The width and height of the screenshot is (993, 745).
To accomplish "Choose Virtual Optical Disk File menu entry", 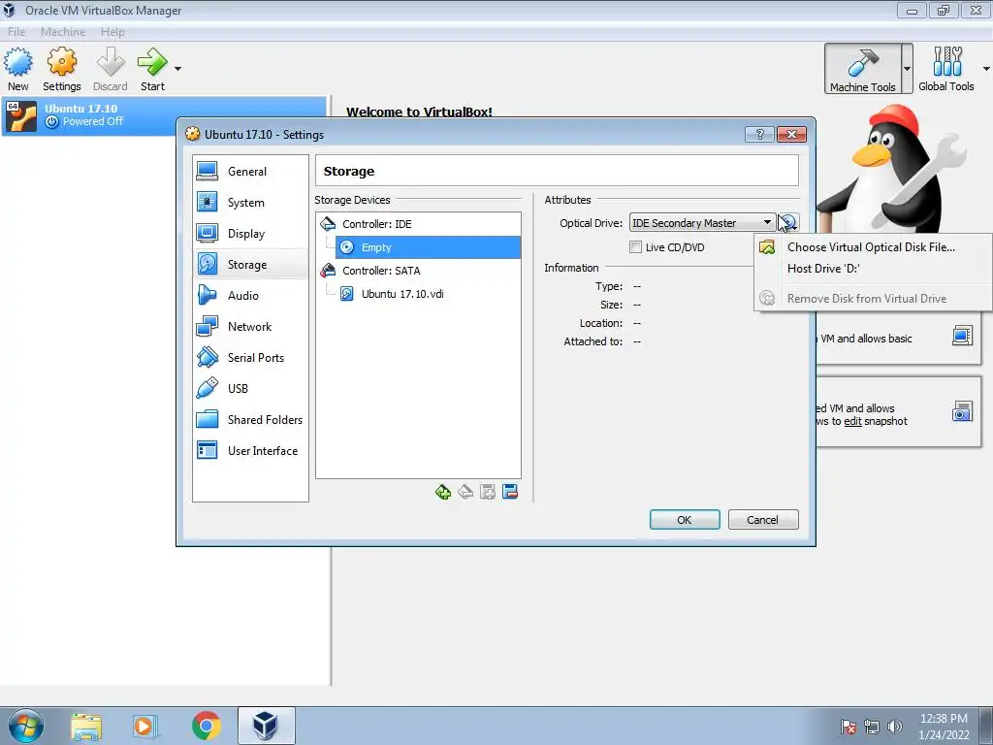I will tap(873, 247).
